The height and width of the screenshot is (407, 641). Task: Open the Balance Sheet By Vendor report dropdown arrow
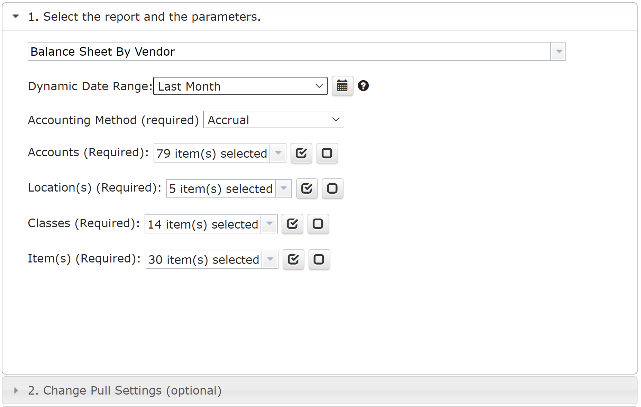pos(558,52)
